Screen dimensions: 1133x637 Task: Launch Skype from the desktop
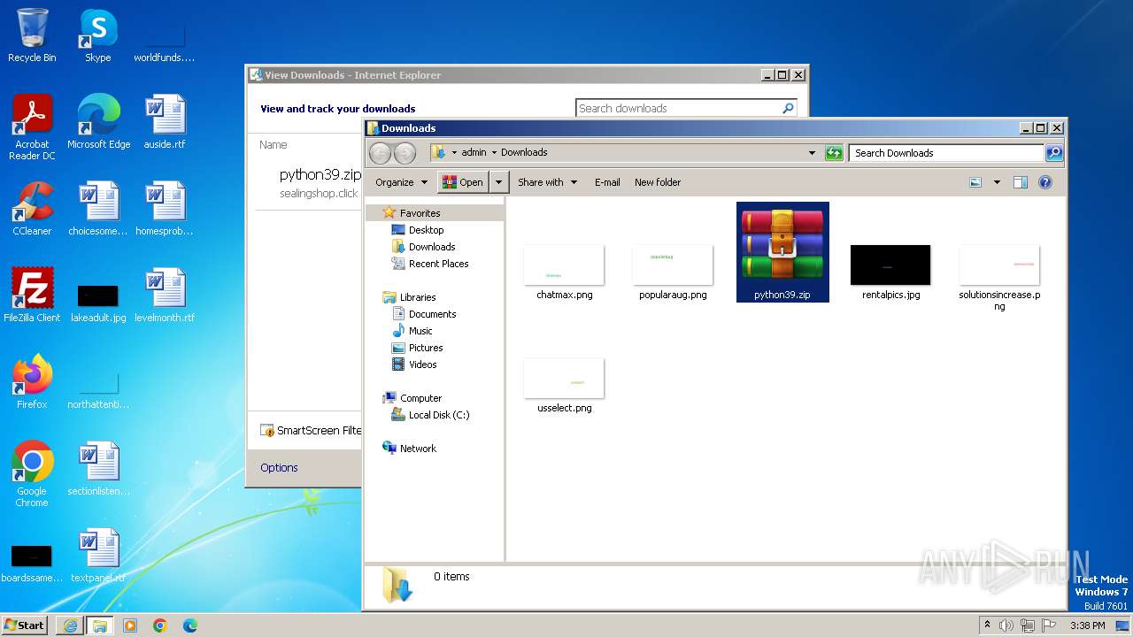pos(98,35)
